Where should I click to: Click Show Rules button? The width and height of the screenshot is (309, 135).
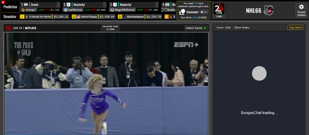[x=242, y=27]
